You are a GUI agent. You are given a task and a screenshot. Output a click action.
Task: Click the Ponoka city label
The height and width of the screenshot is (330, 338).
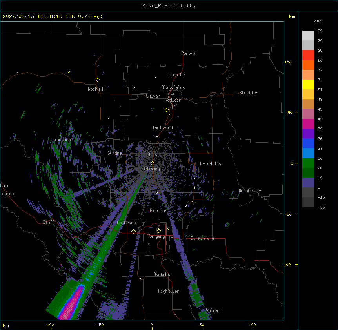[x=188, y=53]
